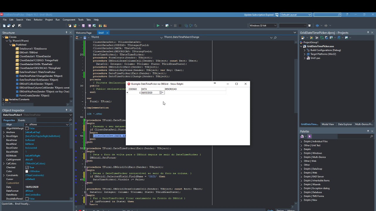The width and height of the screenshot is (376, 211).
Task: Click the Open file folder icon in toolbar
Action: coord(75,25)
